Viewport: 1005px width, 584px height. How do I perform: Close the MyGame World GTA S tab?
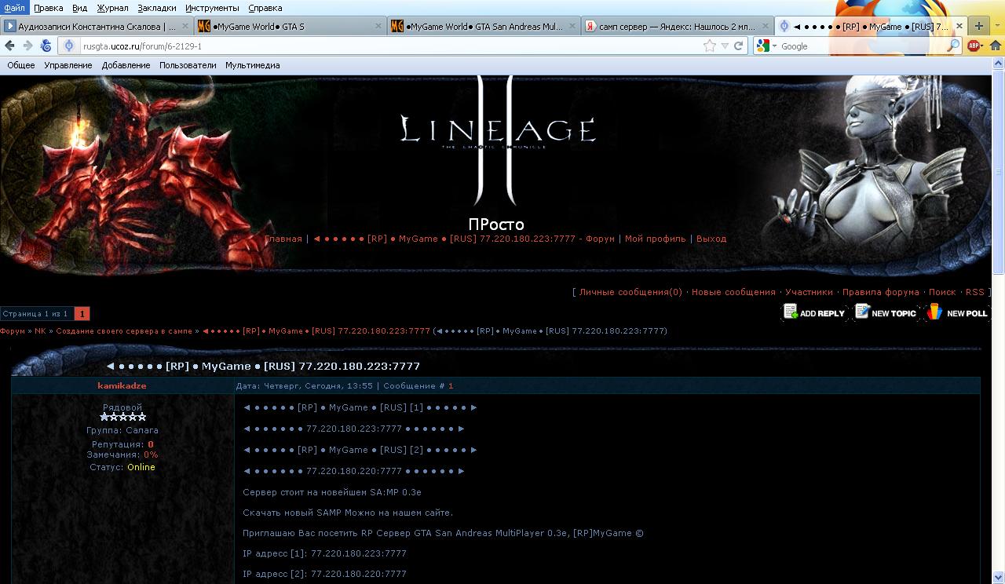click(x=378, y=26)
